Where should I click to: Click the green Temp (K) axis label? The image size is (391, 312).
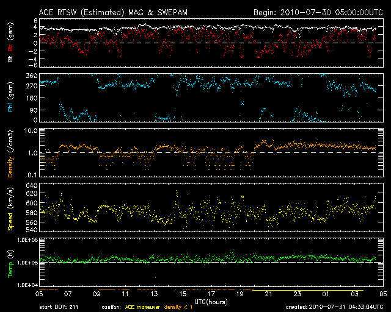(x=10, y=263)
